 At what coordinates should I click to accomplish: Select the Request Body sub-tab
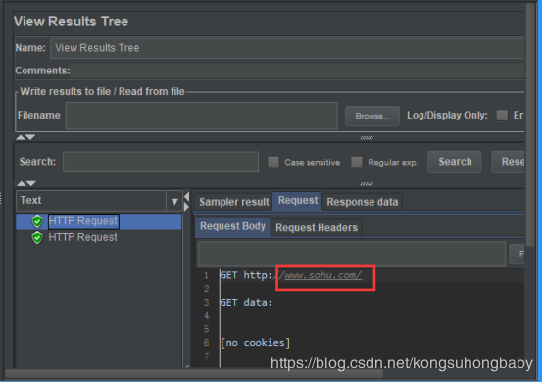[232, 226]
